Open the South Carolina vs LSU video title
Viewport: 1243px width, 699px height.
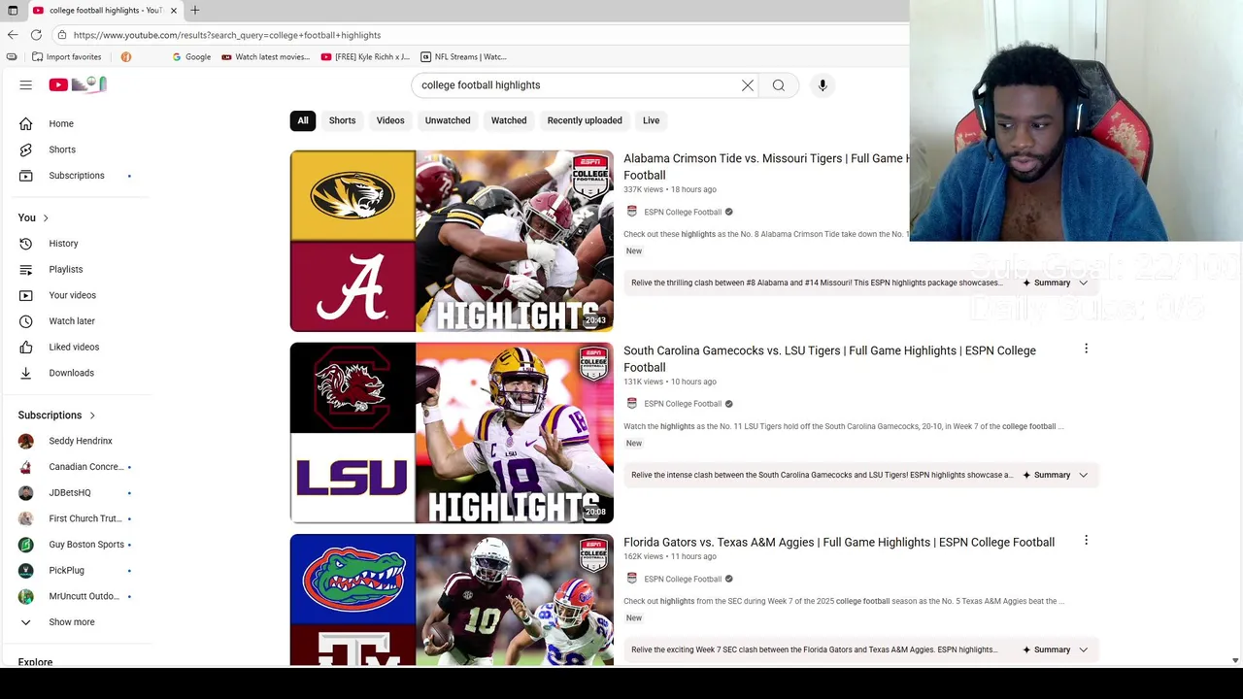(829, 359)
